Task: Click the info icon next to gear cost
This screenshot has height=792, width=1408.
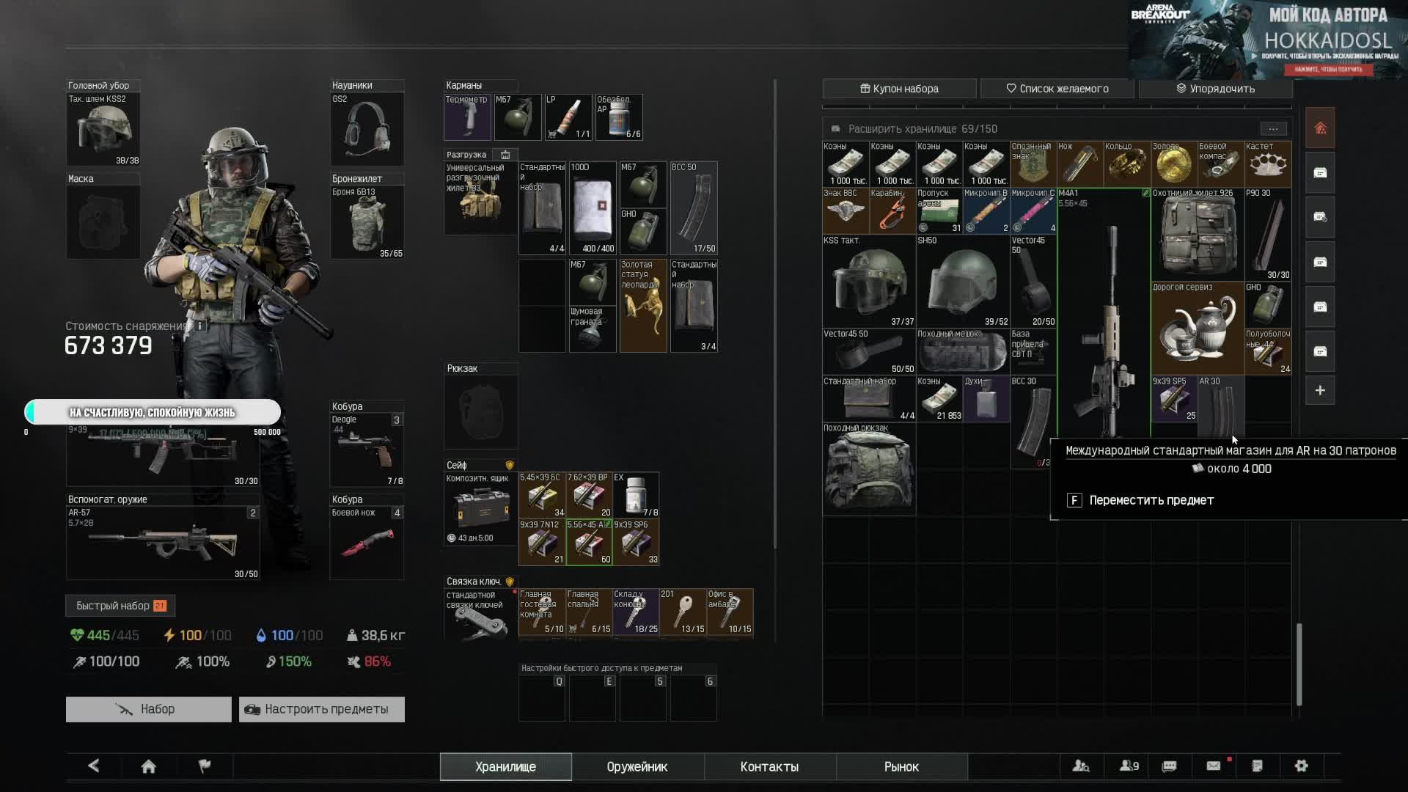Action: pyautogui.click(x=200, y=326)
